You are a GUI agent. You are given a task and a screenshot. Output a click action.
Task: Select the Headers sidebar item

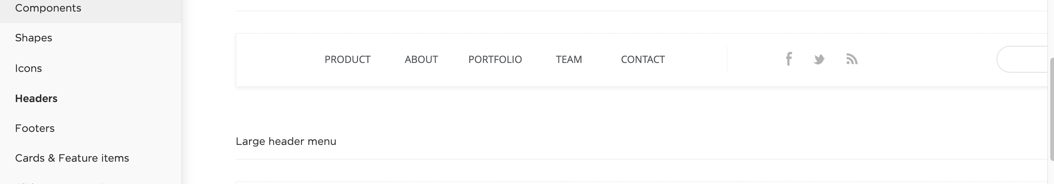[x=37, y=99]
